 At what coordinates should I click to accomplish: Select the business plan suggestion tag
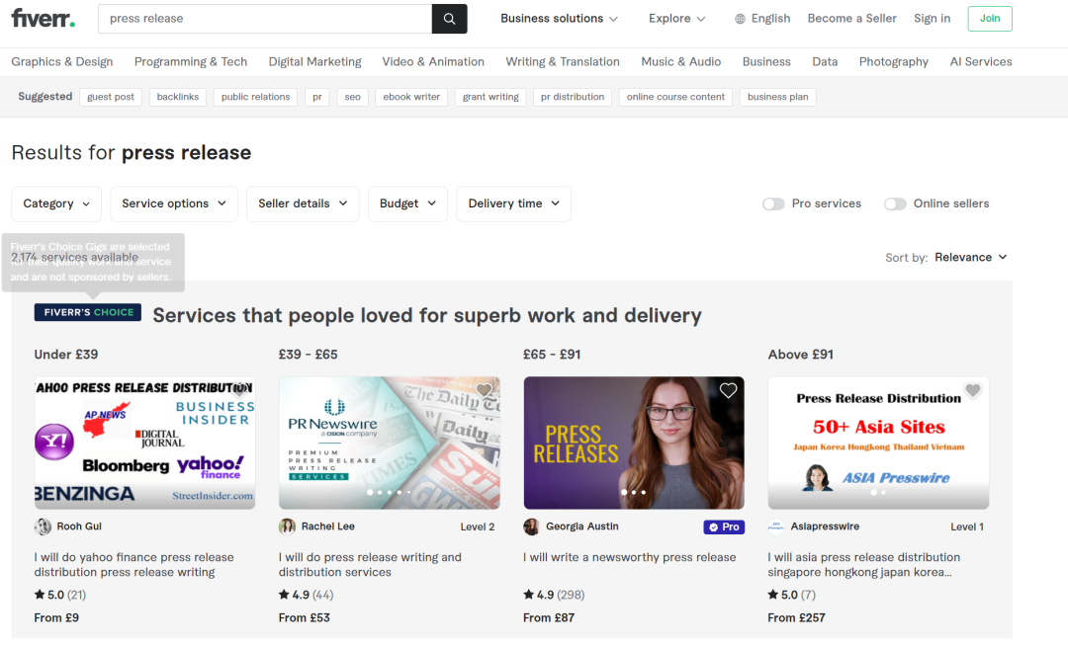click(x=778, y=97)
